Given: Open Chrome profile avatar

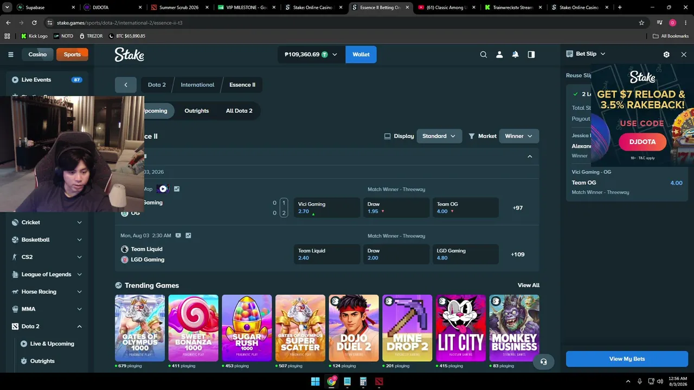Looking at the screenshot, I should pos(672,23).
